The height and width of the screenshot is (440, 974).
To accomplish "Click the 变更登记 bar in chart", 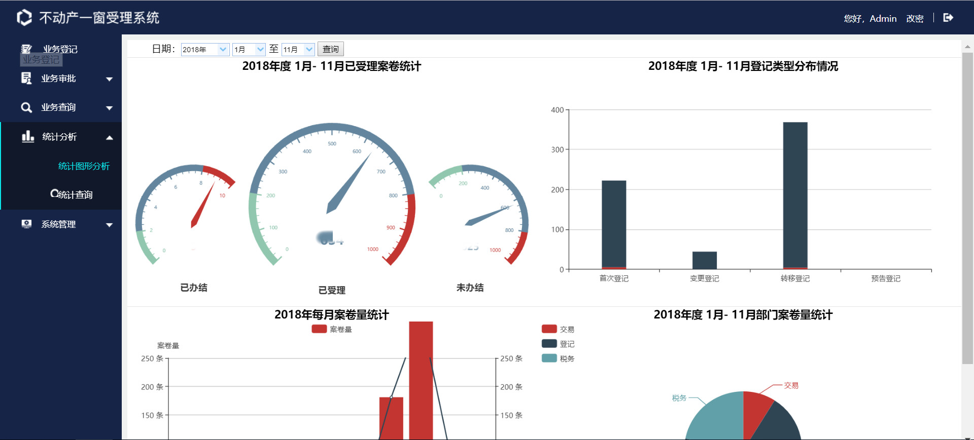I will pos(705,260).
